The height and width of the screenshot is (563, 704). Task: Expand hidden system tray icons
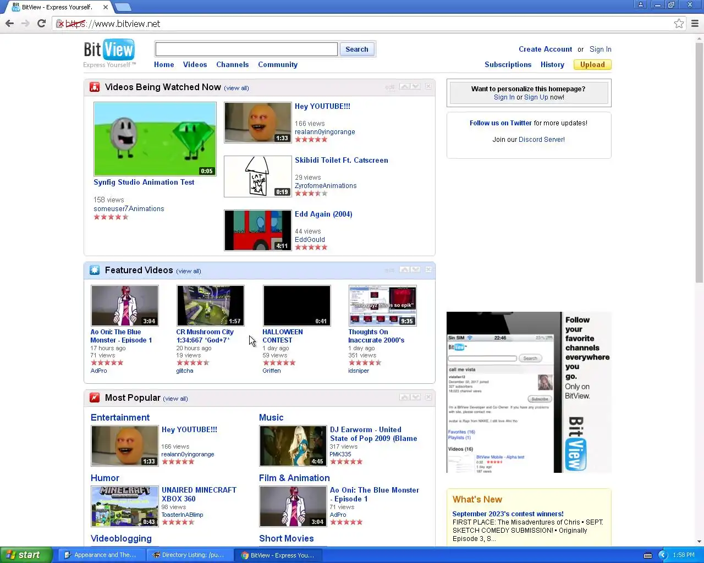(x=663, y=555)
